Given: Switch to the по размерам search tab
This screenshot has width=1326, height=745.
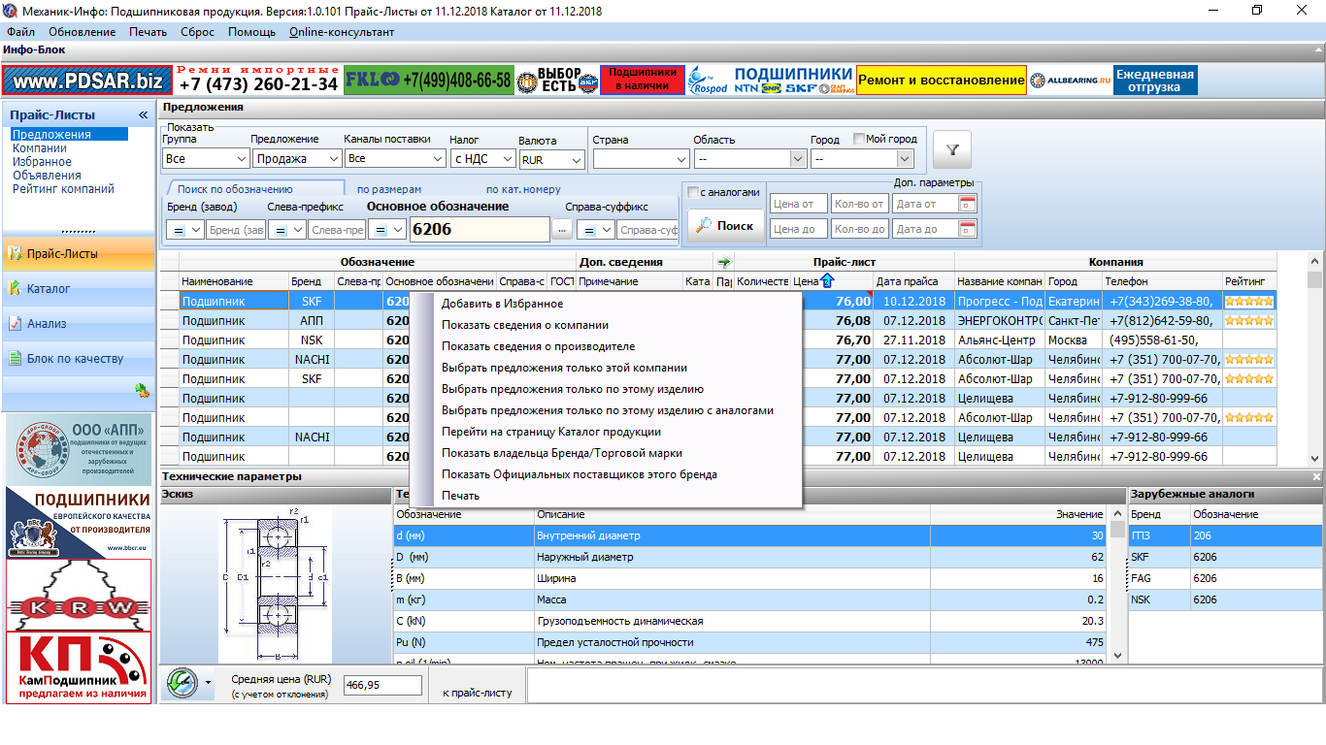Looking at the screenshot, I should pyautogui.click(x=389, y=189).
